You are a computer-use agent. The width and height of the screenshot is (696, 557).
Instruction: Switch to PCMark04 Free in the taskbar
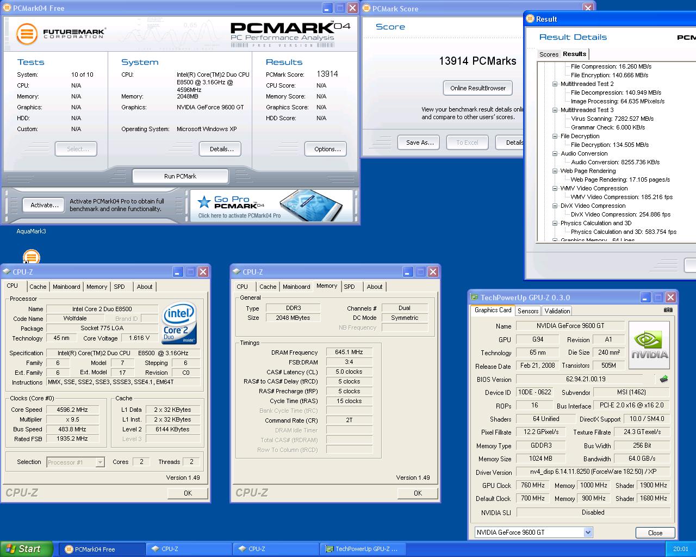(x=102, y=549)
